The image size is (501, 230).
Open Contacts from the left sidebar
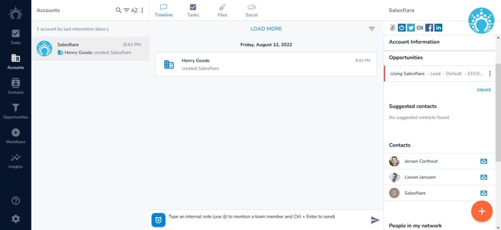[x=15, y=87]
